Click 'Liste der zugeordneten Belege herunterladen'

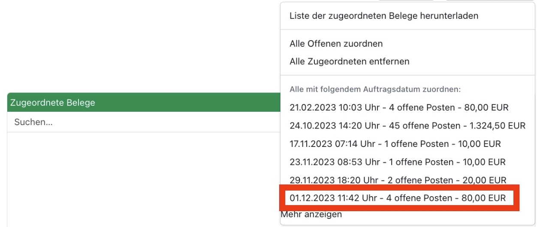pyautogui.click(x=384, y=16)
